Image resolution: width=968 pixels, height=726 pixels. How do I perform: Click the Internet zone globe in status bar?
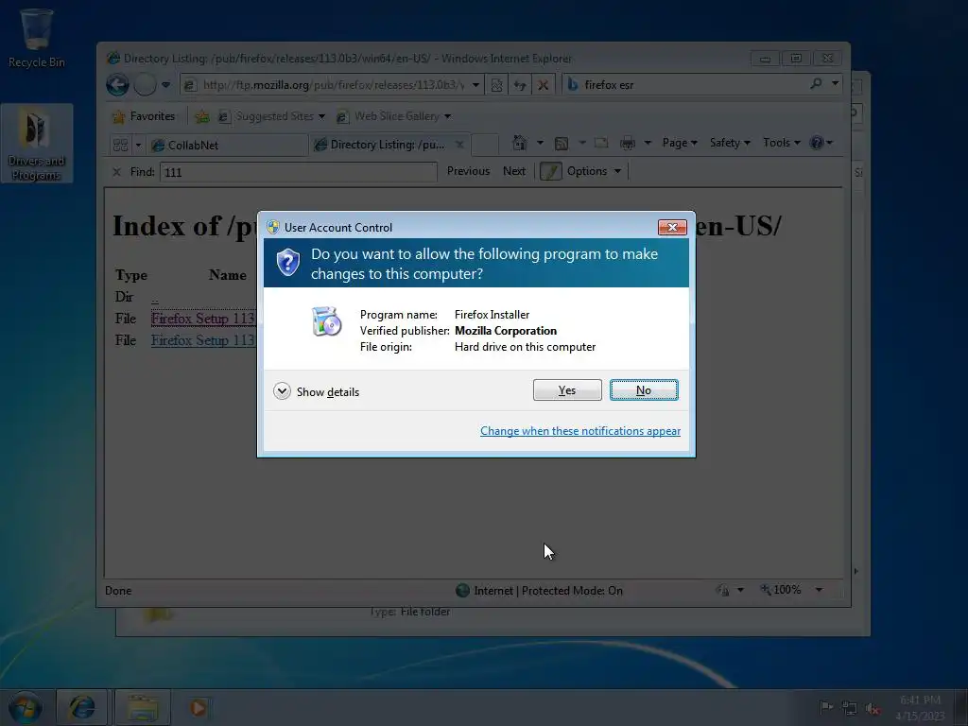pos(462,591)
